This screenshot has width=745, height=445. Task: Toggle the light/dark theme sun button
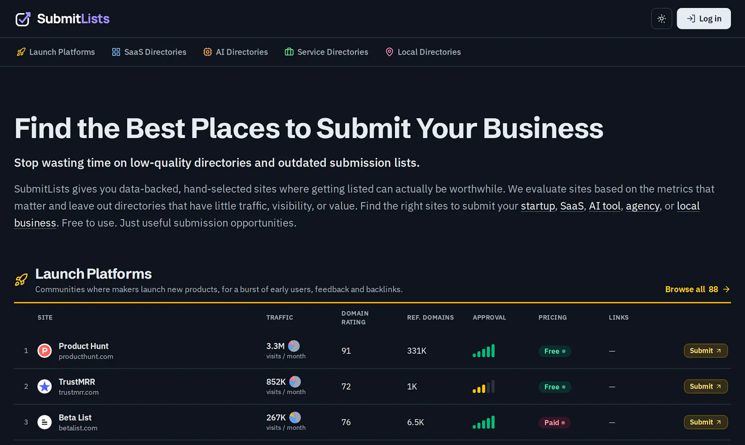662,19
